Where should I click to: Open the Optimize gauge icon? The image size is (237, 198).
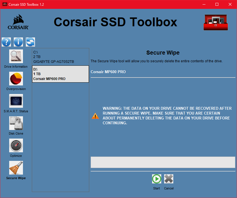[16, 145]
